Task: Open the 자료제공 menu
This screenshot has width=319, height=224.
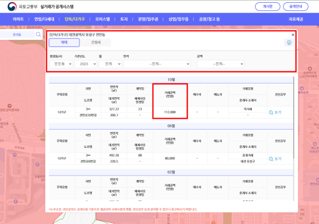Action: click(295, 19)
